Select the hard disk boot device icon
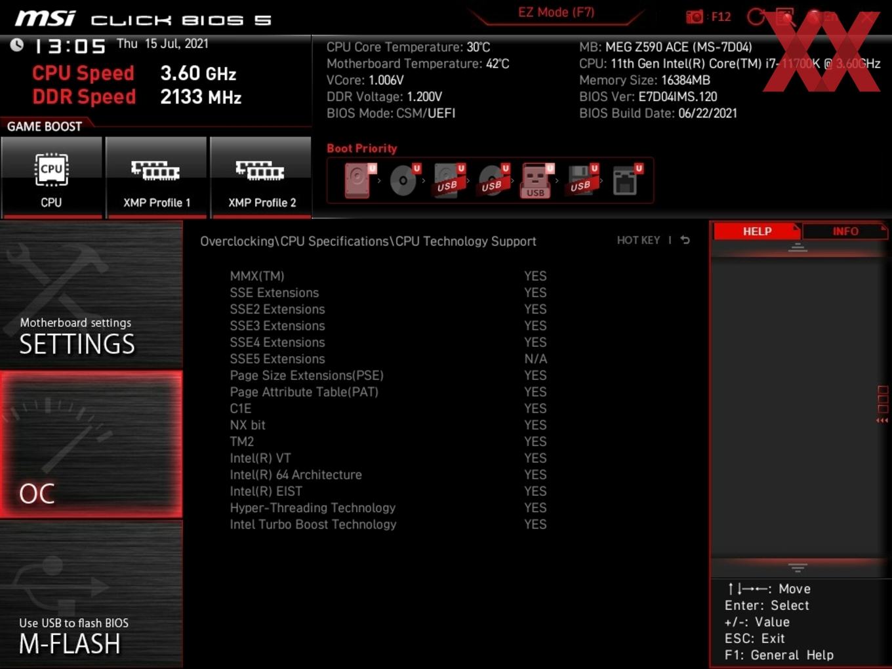Screen dimensions: 892x669 pos(359,180)
